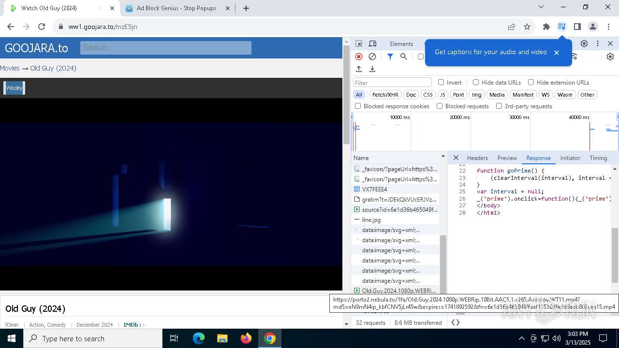Open network search magnifier
Image resolution: width=619 pixels, height=348 pixels.
tap(404, 57)
